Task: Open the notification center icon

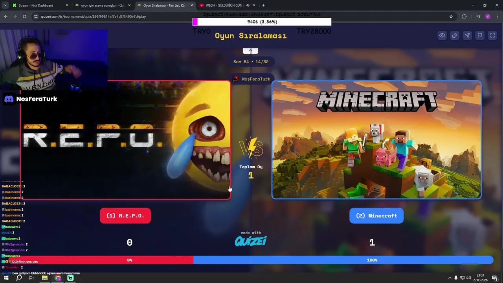Action: 495,278
